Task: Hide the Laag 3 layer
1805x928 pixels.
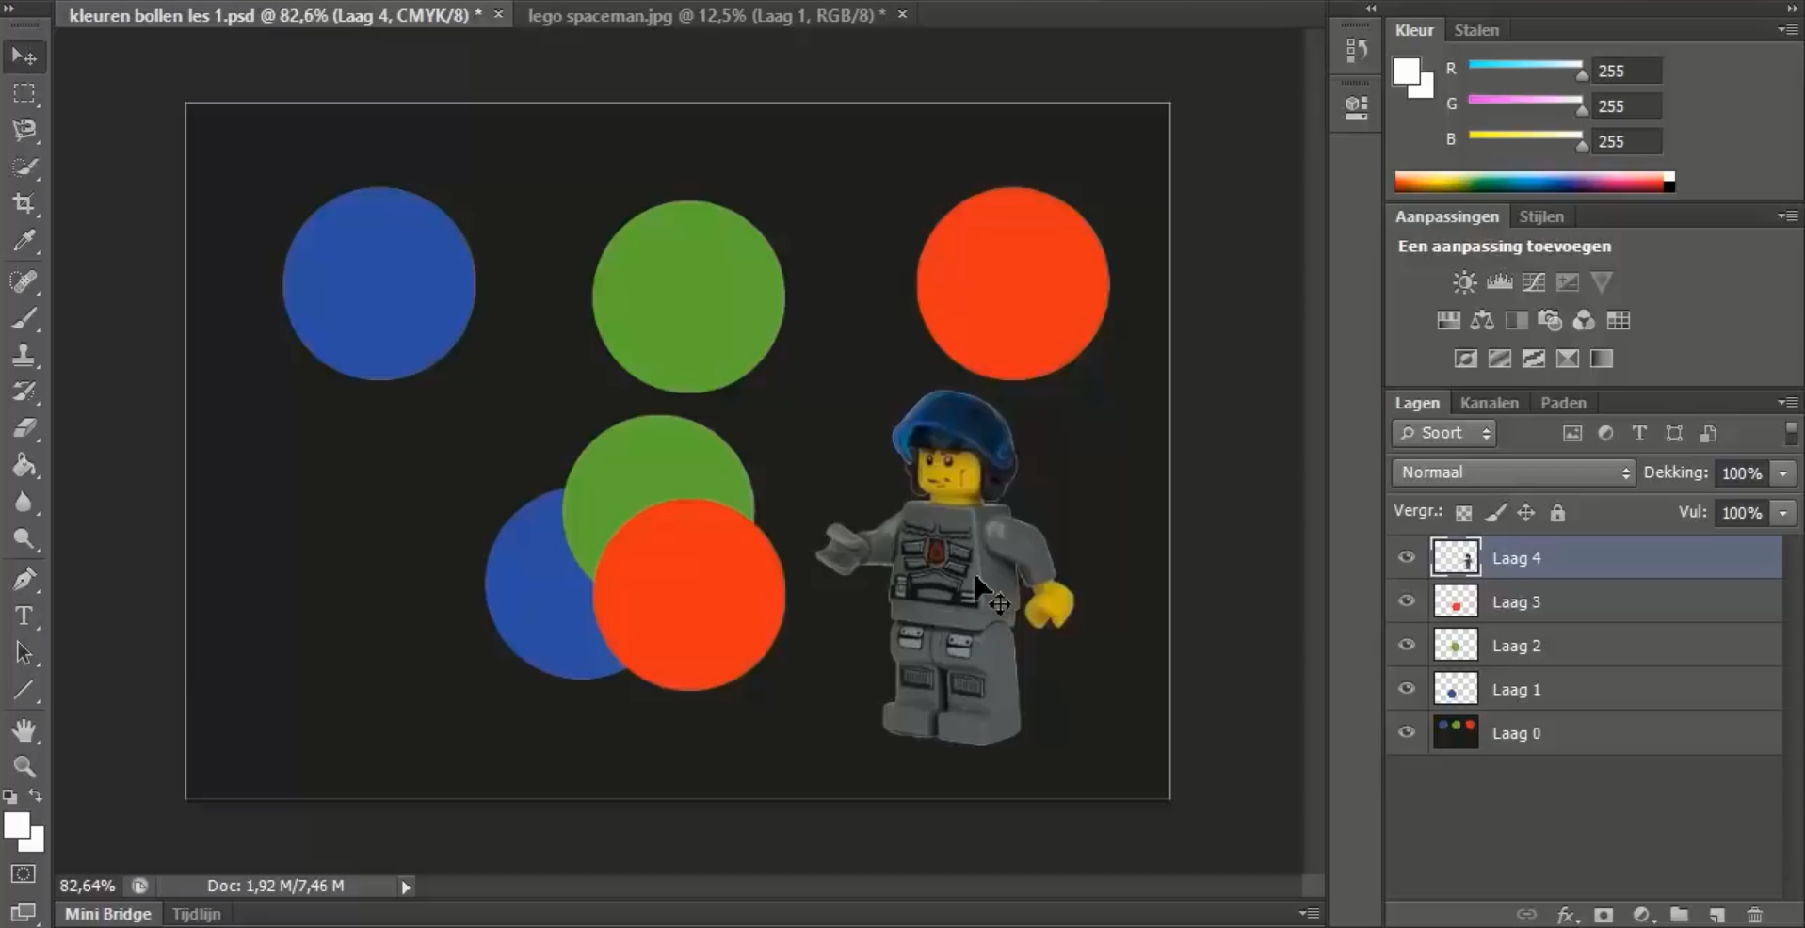Action: 1407,601
